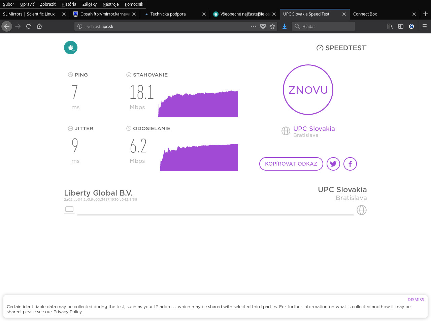Open a new browser tab
The height and width of the screenshot is (321, 431).
click(x=426, y=14)
